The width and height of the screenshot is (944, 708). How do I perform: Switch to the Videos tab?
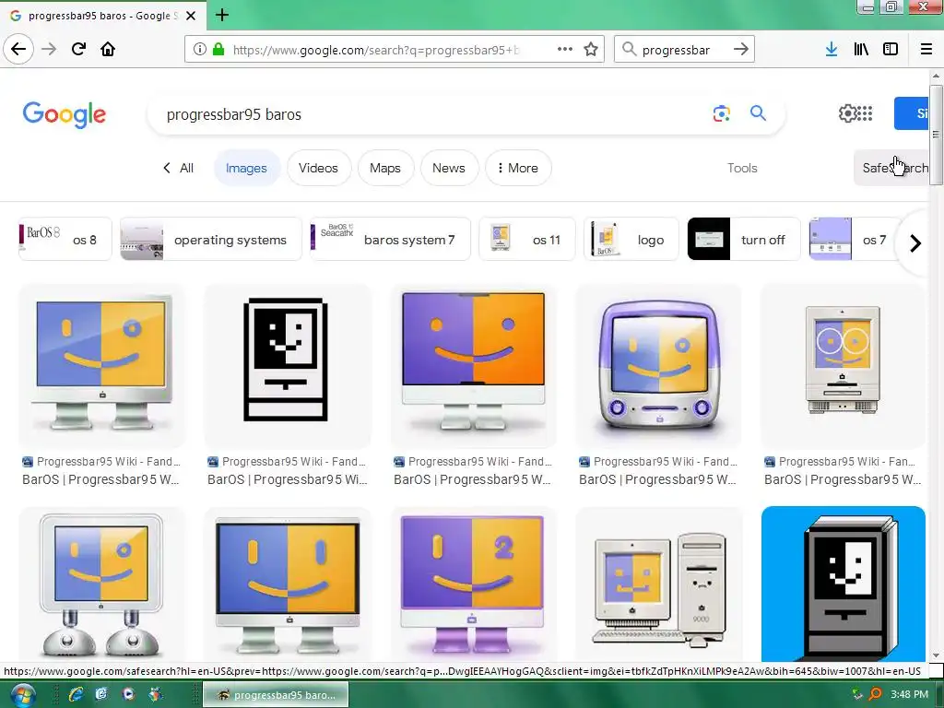point(318,168)
